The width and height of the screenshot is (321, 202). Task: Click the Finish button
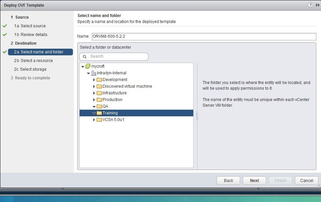pyautogui.click(x=280, y=181)
